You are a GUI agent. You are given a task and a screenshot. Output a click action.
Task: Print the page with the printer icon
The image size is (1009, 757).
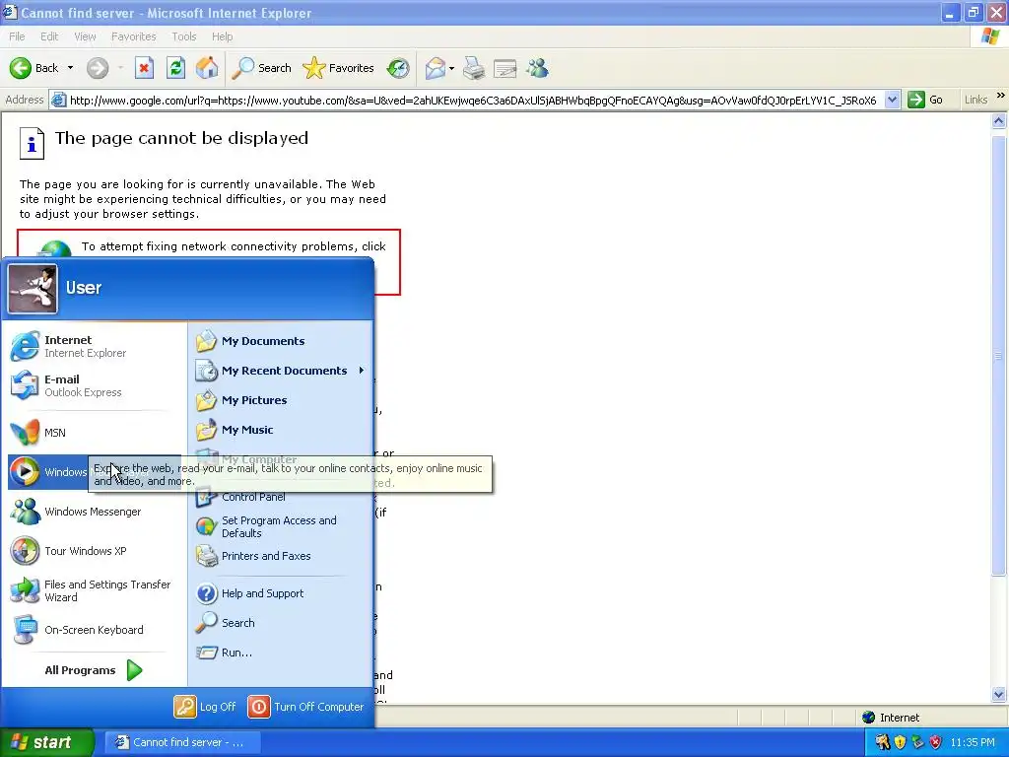pyautogui.click(x=474, y=68)
